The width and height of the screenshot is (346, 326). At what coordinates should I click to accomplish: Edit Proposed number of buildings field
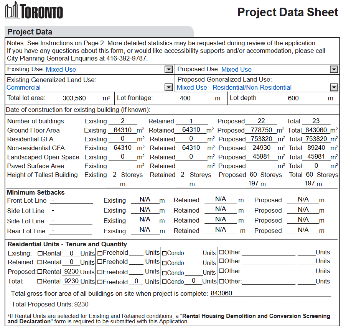261,121
